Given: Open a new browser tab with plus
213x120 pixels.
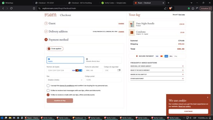Looking at the screenshot, I should point(168,3).
